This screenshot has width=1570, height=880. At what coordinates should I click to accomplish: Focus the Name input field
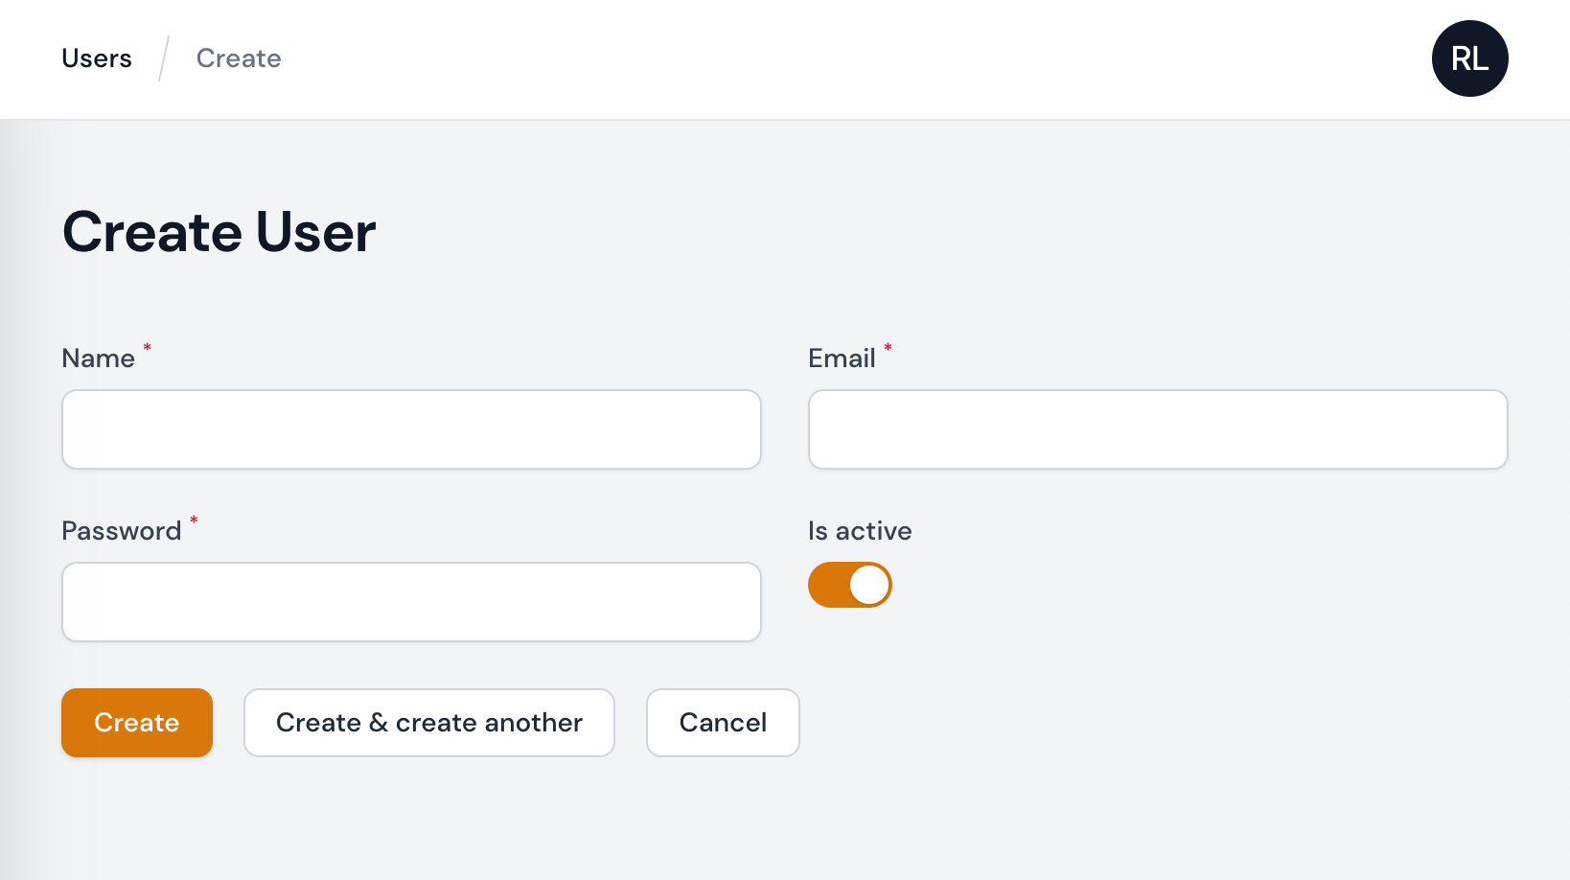[x=411, y=429]
